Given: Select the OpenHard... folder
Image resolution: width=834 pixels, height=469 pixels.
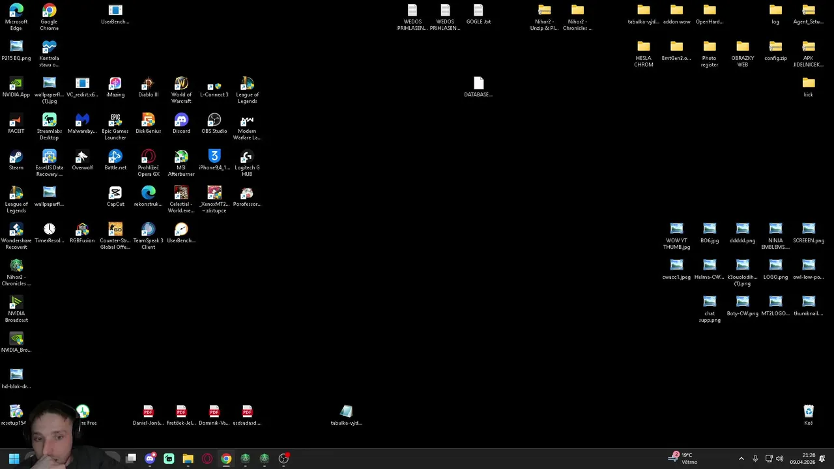Looking at the screenshot, I should click(710, 15).
